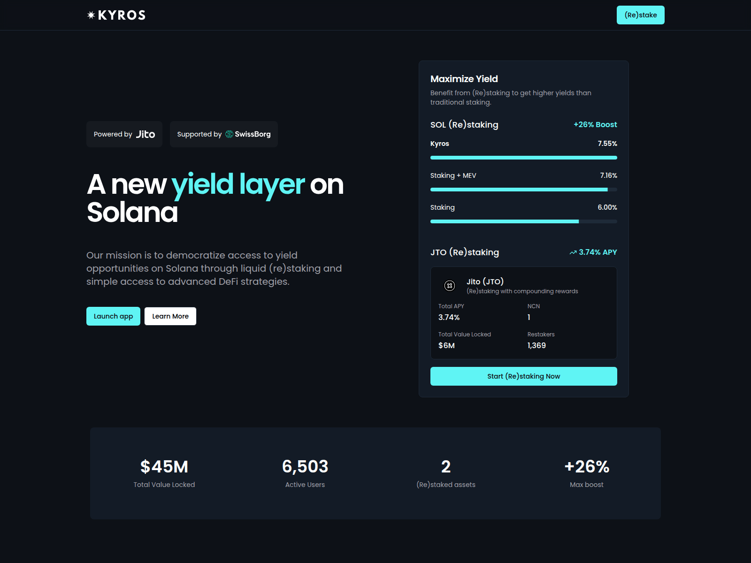Open the (Re)stake header button
This screenshot has width=751, height=563.
pyautogui.click(x=641, y=15)
